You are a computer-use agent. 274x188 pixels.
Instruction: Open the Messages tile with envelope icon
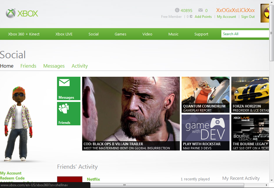69,88
